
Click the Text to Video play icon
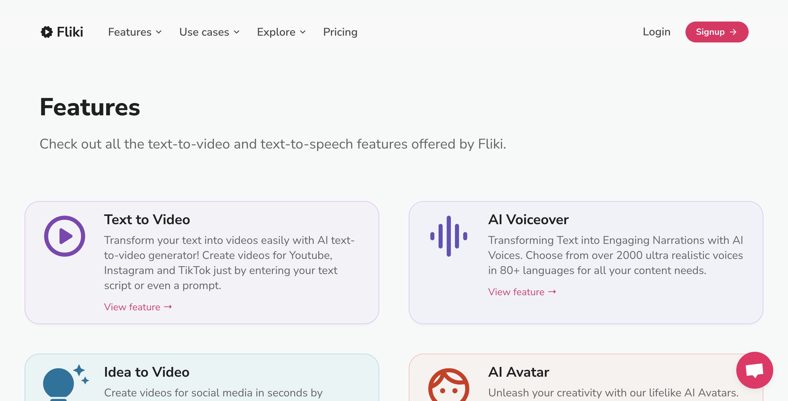point(65,236)
